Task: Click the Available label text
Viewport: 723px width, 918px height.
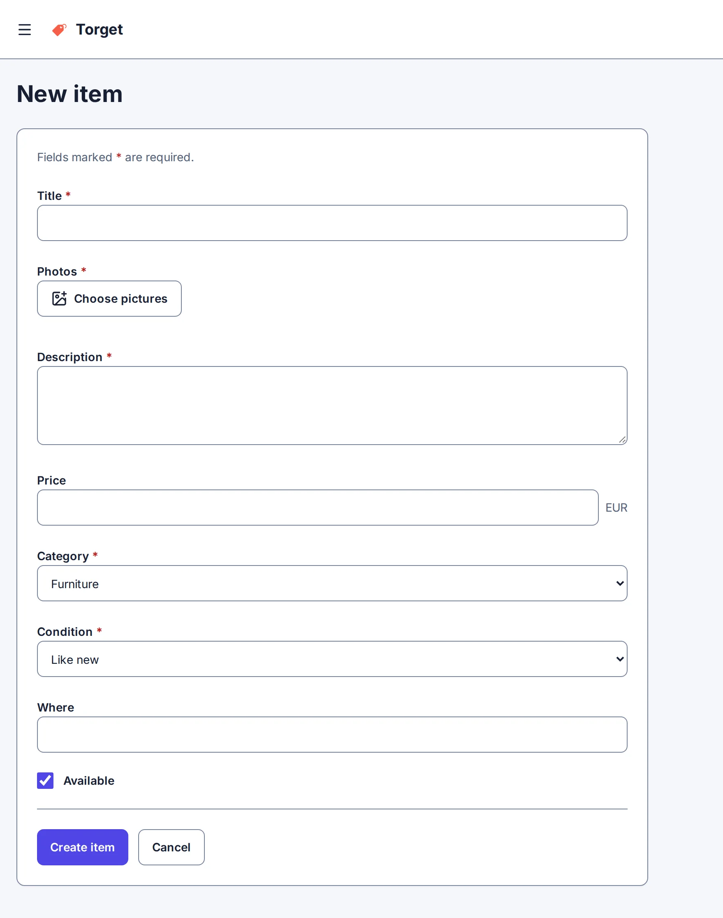Action: (x=89, y=781)
